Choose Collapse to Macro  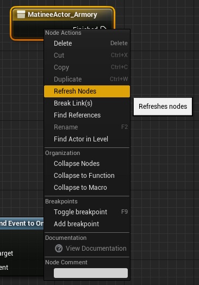87,188
